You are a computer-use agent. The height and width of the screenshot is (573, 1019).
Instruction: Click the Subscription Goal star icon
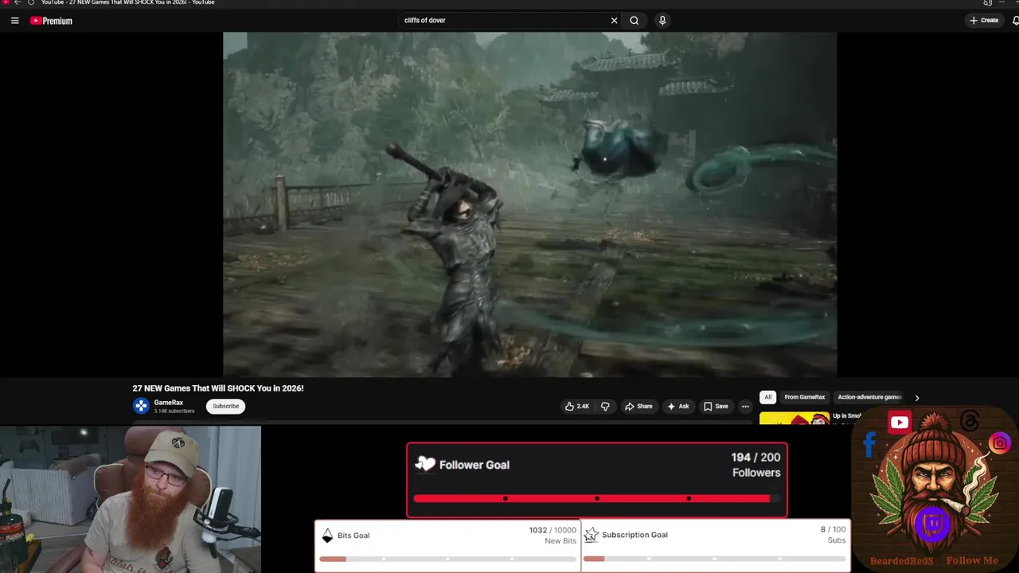[591, 535]
